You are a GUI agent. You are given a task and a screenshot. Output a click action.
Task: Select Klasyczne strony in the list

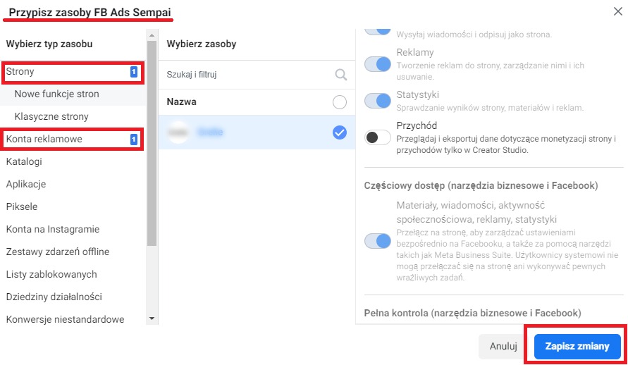[51, 116]
